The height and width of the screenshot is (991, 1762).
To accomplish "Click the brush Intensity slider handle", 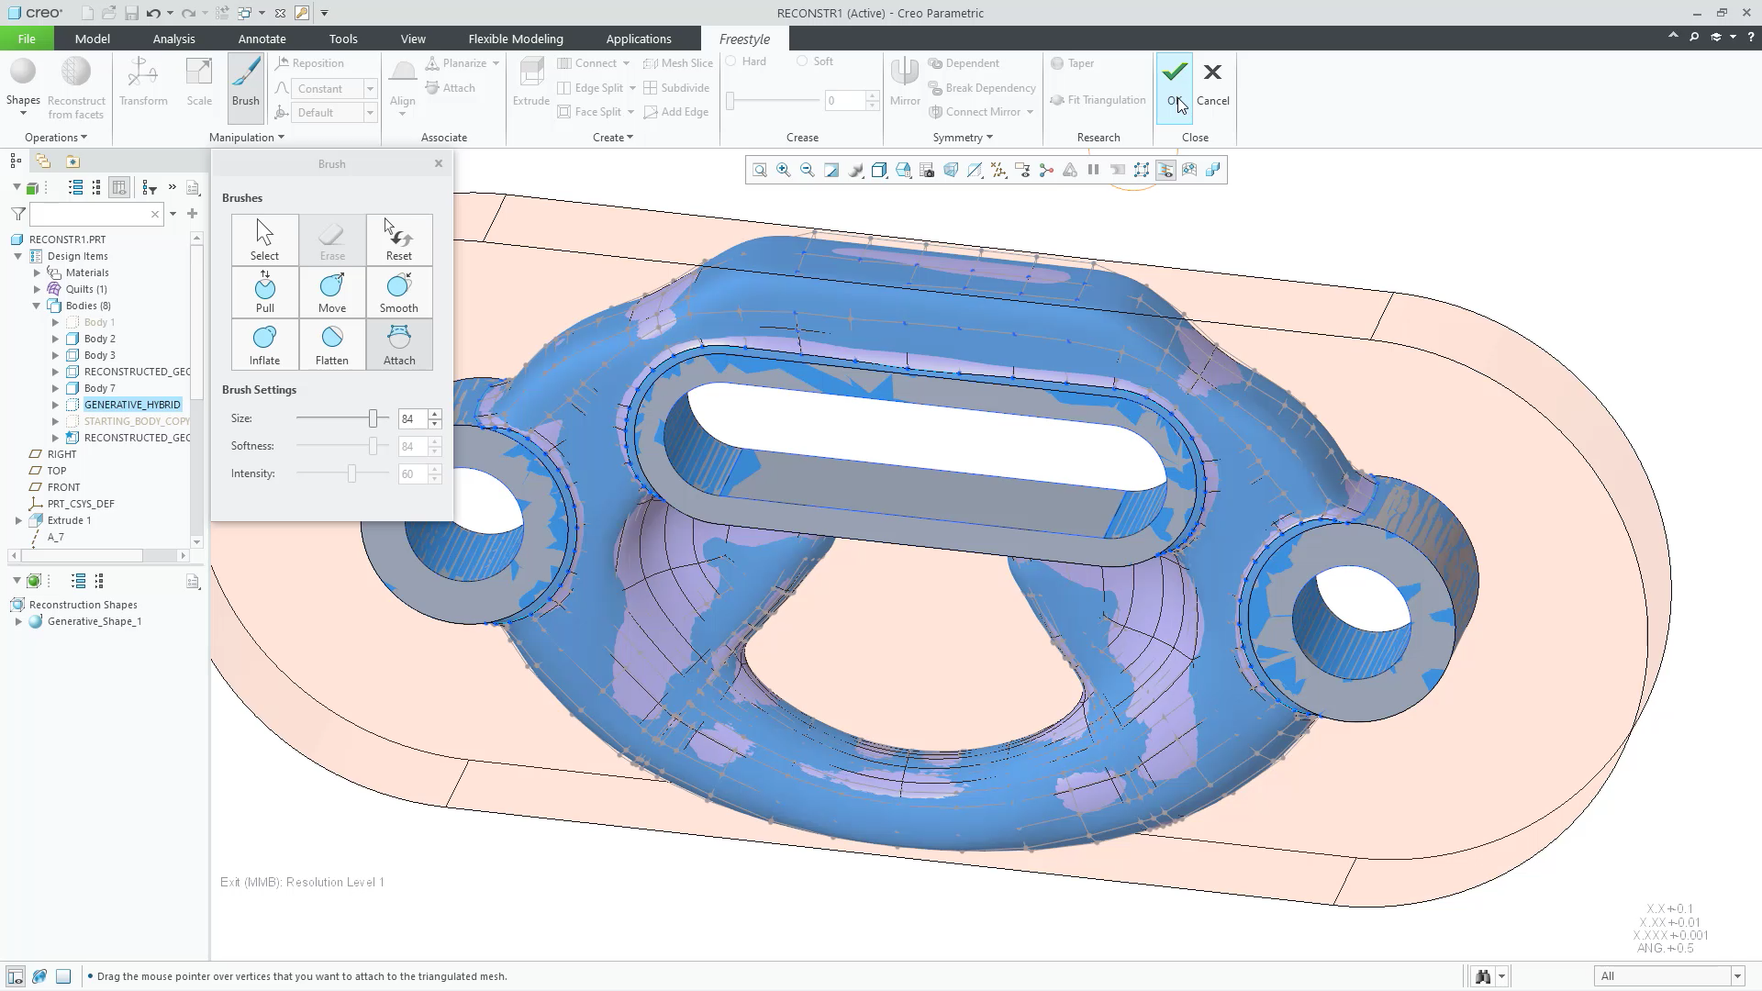I will [351, 473].
